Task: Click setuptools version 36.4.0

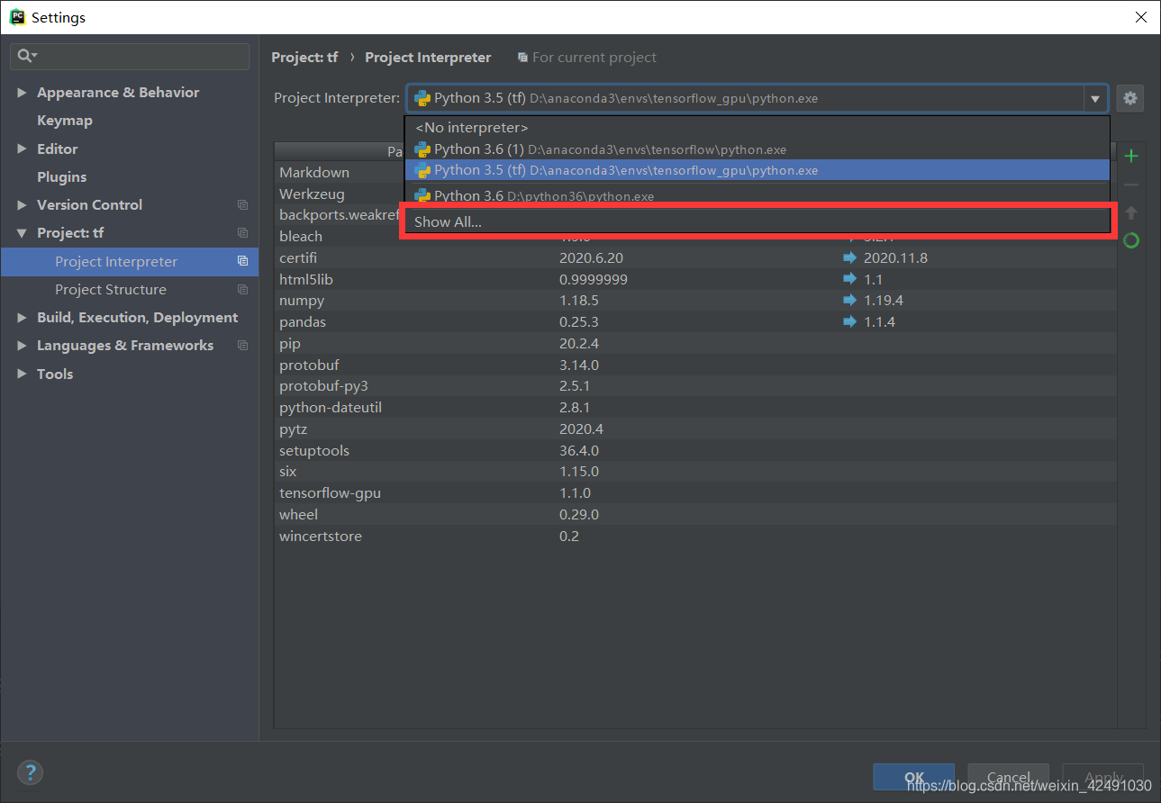Action: [579, 450]
